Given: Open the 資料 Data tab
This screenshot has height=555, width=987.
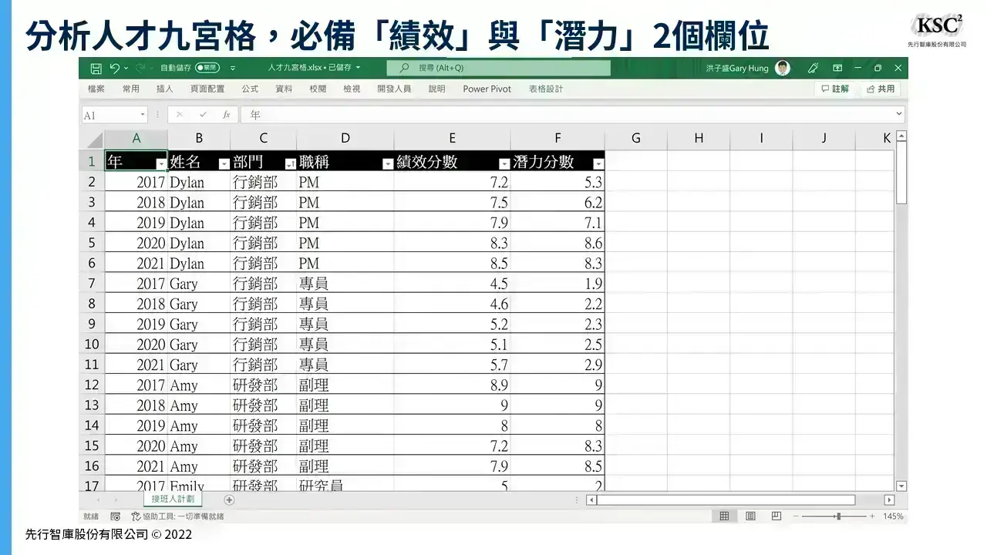Looking at the screenshot, I should click(x=284, y=89).
